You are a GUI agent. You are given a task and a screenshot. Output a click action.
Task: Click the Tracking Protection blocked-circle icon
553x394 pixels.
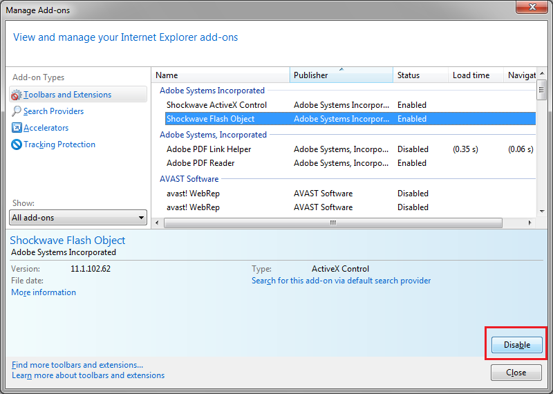16,144
